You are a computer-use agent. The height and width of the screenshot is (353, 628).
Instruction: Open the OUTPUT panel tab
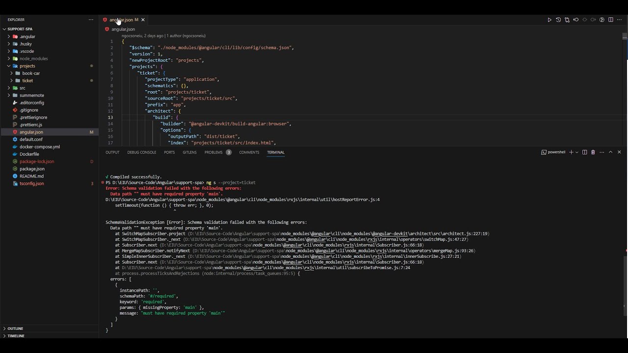112,152
